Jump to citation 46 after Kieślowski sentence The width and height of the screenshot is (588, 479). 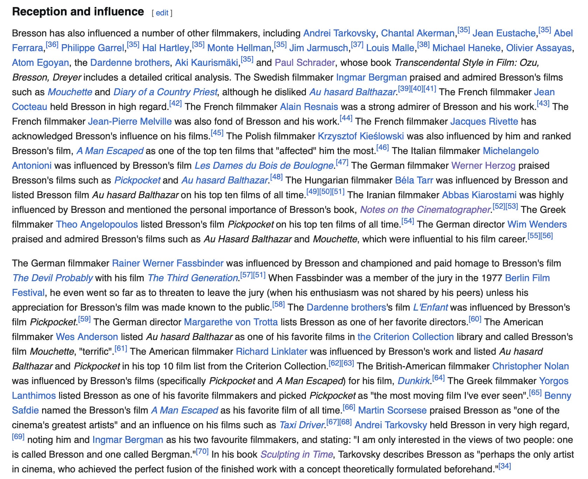coord(383,147)
